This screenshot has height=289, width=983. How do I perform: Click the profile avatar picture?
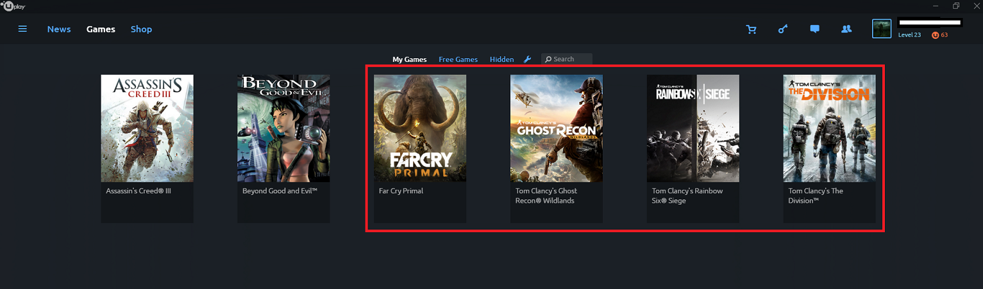click(x=882, y=29)
